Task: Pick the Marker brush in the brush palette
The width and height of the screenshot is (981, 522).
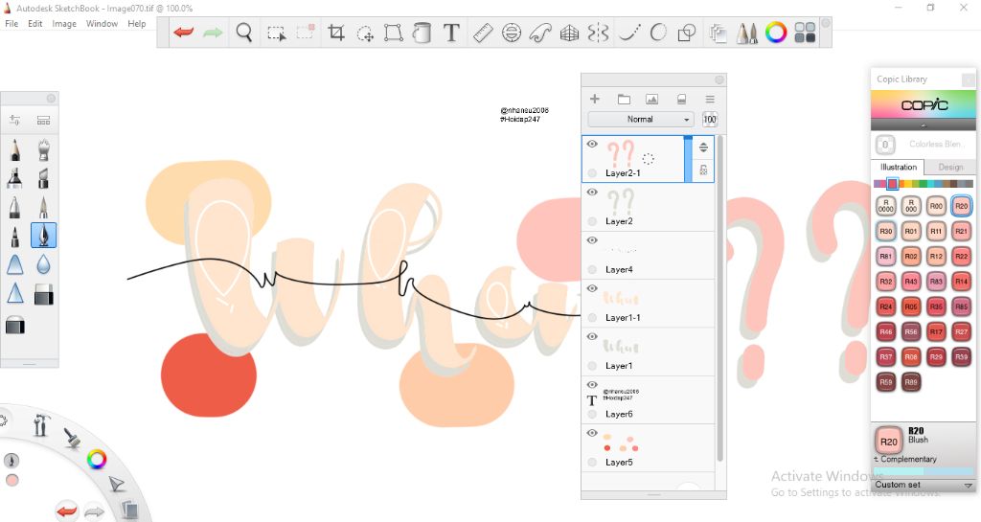Action: click(x=14, y=179)
